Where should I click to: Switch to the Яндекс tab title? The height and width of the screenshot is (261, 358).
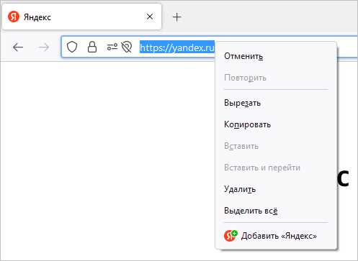pos(37,17)
